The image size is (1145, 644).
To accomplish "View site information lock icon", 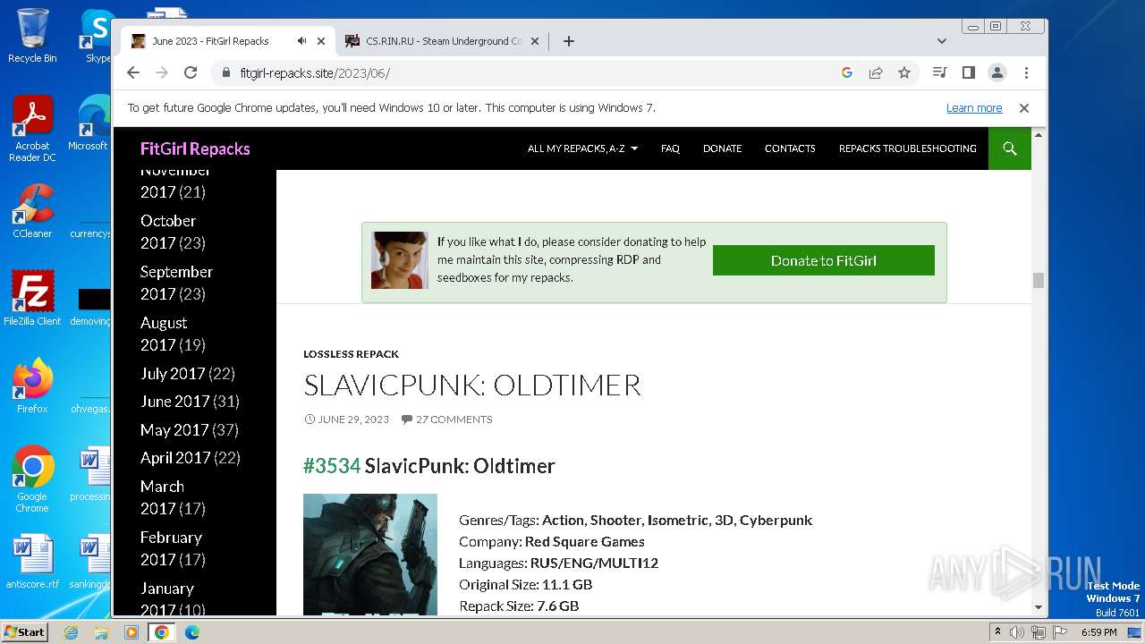I will coord(226,72).
